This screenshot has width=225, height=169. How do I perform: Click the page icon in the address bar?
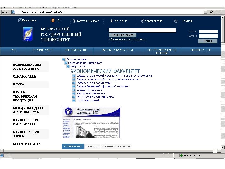click(13, 12)
